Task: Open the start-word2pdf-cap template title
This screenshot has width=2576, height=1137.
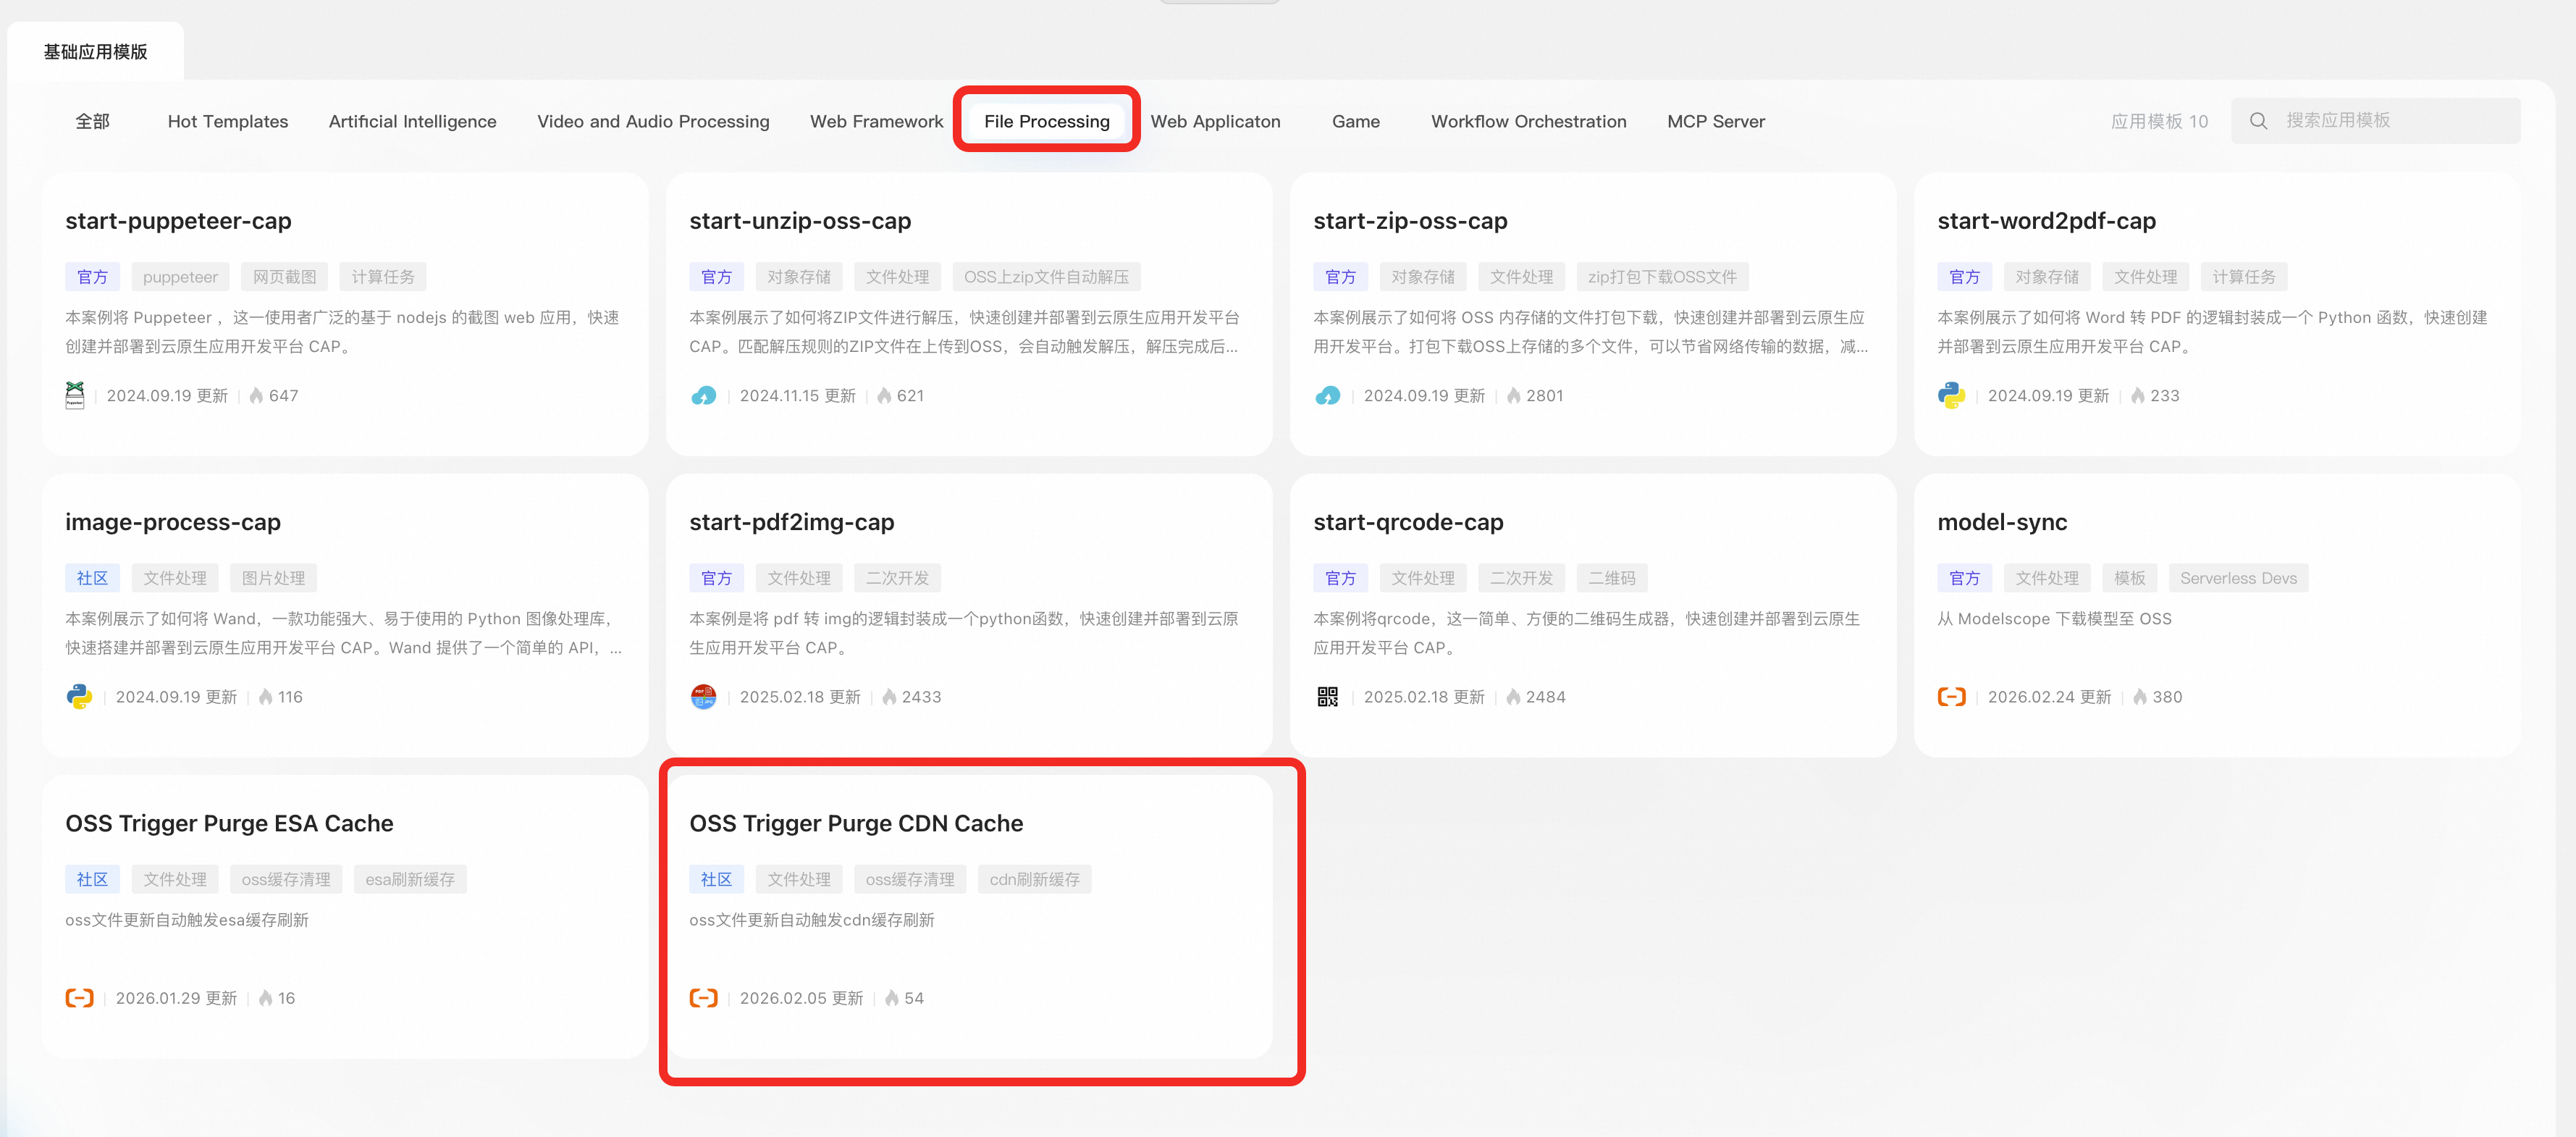Action: [x=2046, y=221]
